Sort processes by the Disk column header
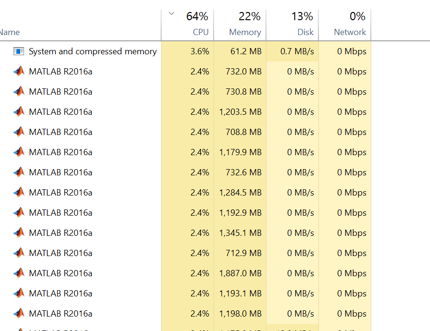This screenshot has height=331, width=430. pos(292,25)
